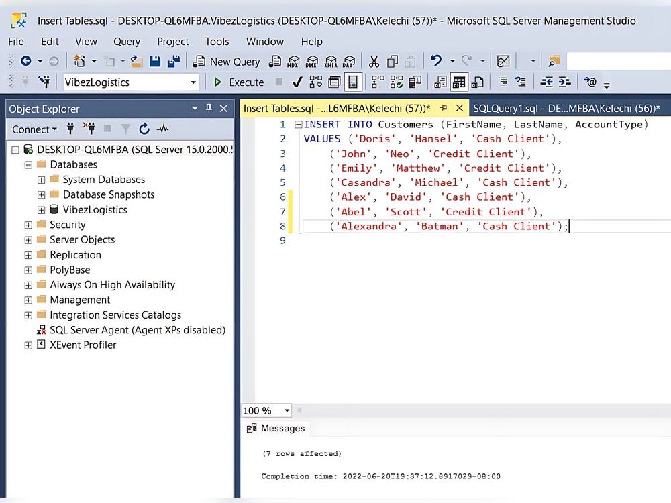The width and height of the screenshot is (671, 503).
Task: Create a DMX query
Action: (312, 61)
